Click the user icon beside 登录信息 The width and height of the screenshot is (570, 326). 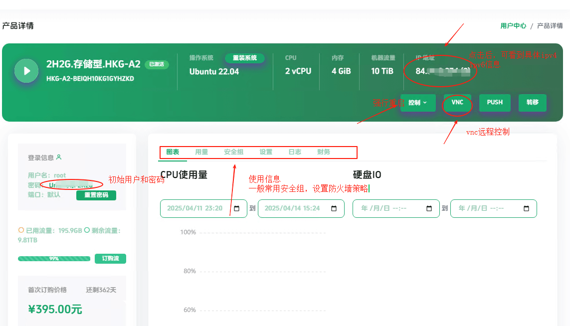tap(59, 158)
